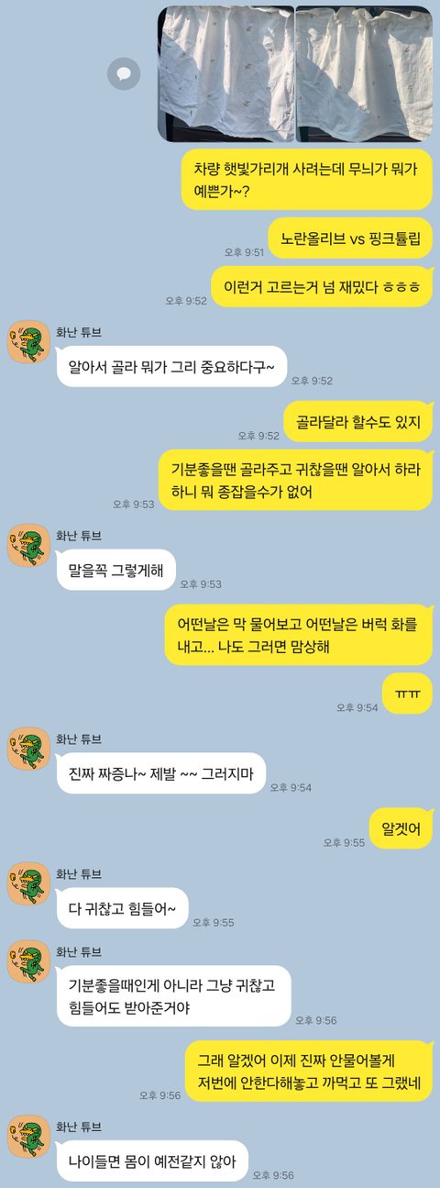
Task: Tap the '이런거 고르는거 넘 재밌다' message
Action: click(322, 286)
